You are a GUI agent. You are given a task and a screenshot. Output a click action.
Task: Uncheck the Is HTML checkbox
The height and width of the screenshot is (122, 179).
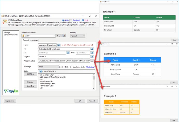click(x=60, y=67)
